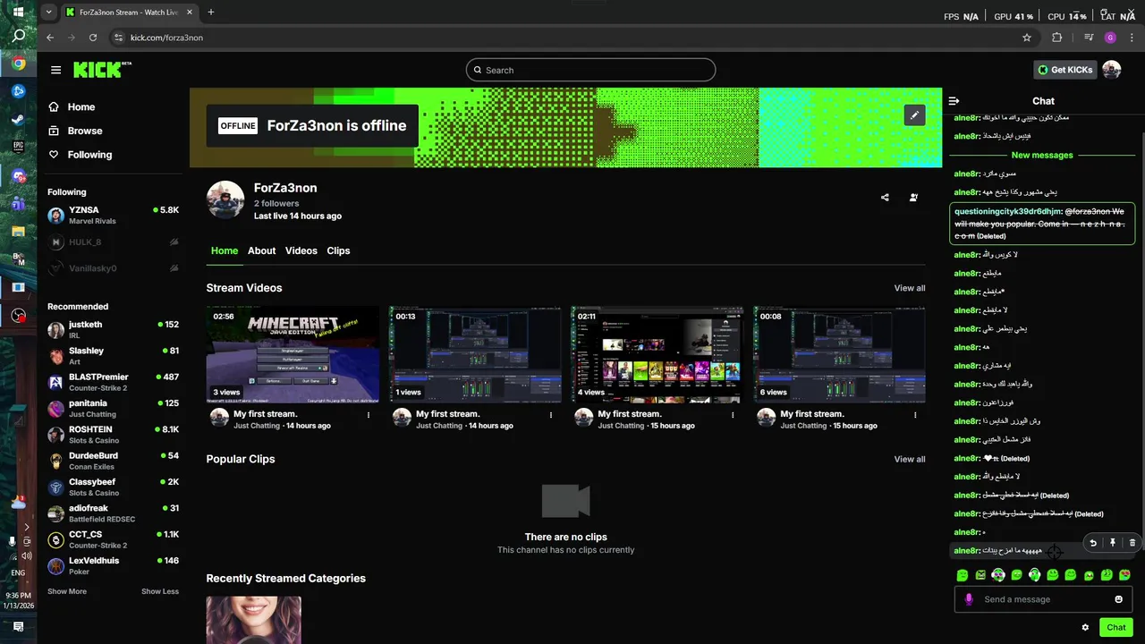Open Discord from the taskbar

pos(18,176)
